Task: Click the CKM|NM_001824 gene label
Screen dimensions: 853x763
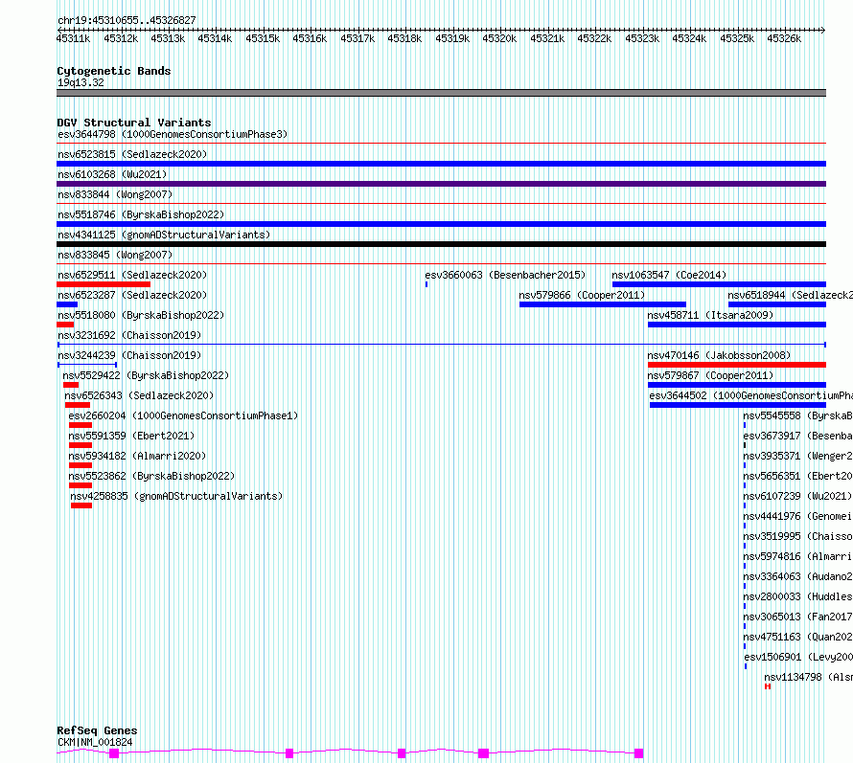Action: pos(95,742)
